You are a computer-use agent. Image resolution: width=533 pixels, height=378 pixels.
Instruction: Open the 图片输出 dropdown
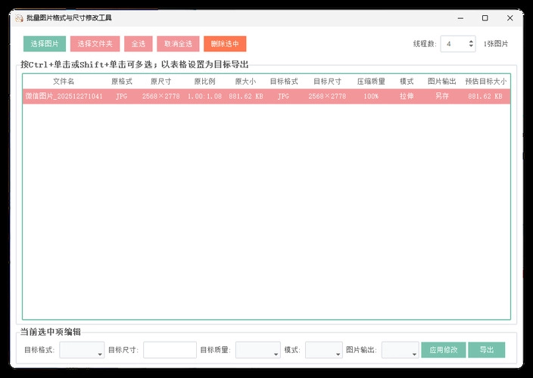400,350
